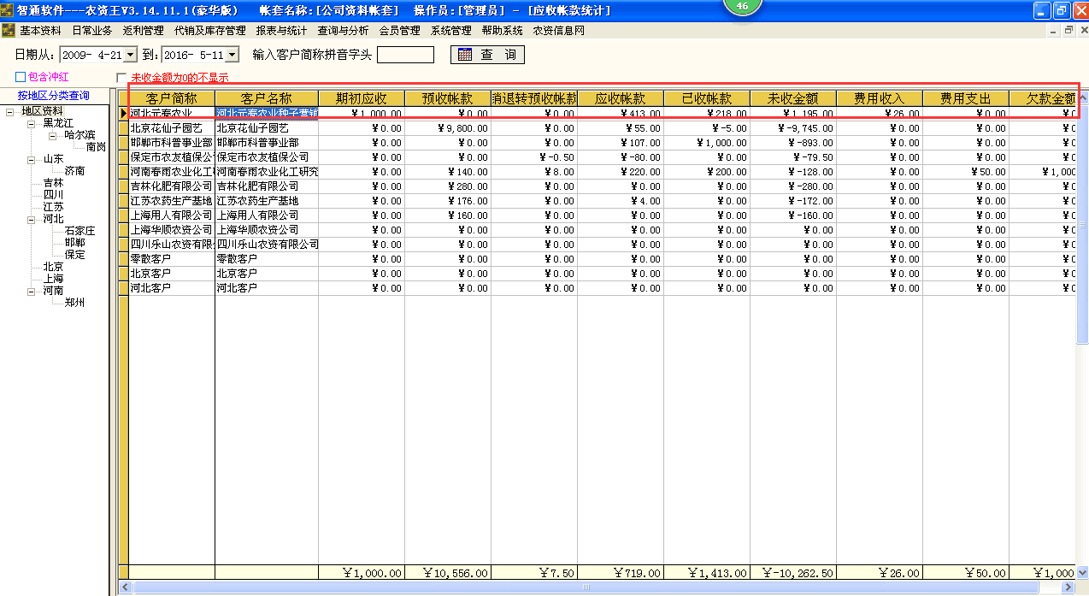Click the 查询 query button

(487, 55)
